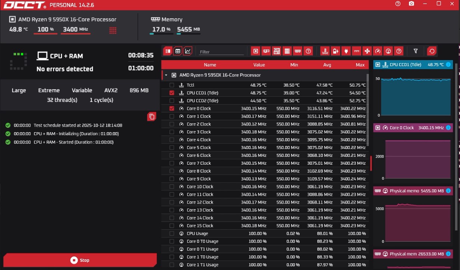Toggle storage sensor filter icon
The image size is (460, 270).
click(287, 51)
